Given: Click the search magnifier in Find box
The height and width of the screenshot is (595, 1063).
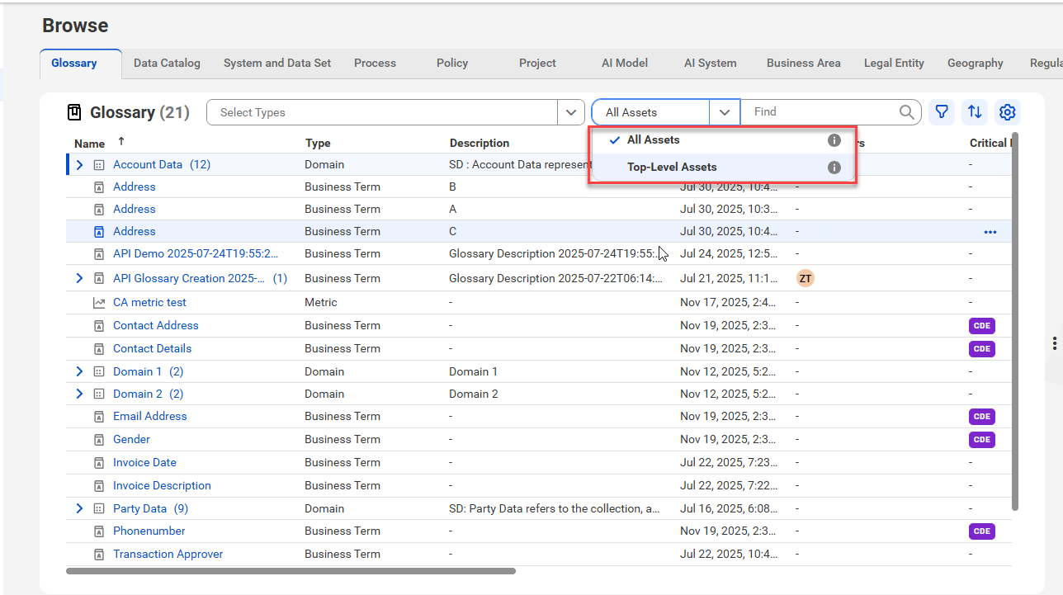Looking at the screenshot, I should click(x=906, y=112).
